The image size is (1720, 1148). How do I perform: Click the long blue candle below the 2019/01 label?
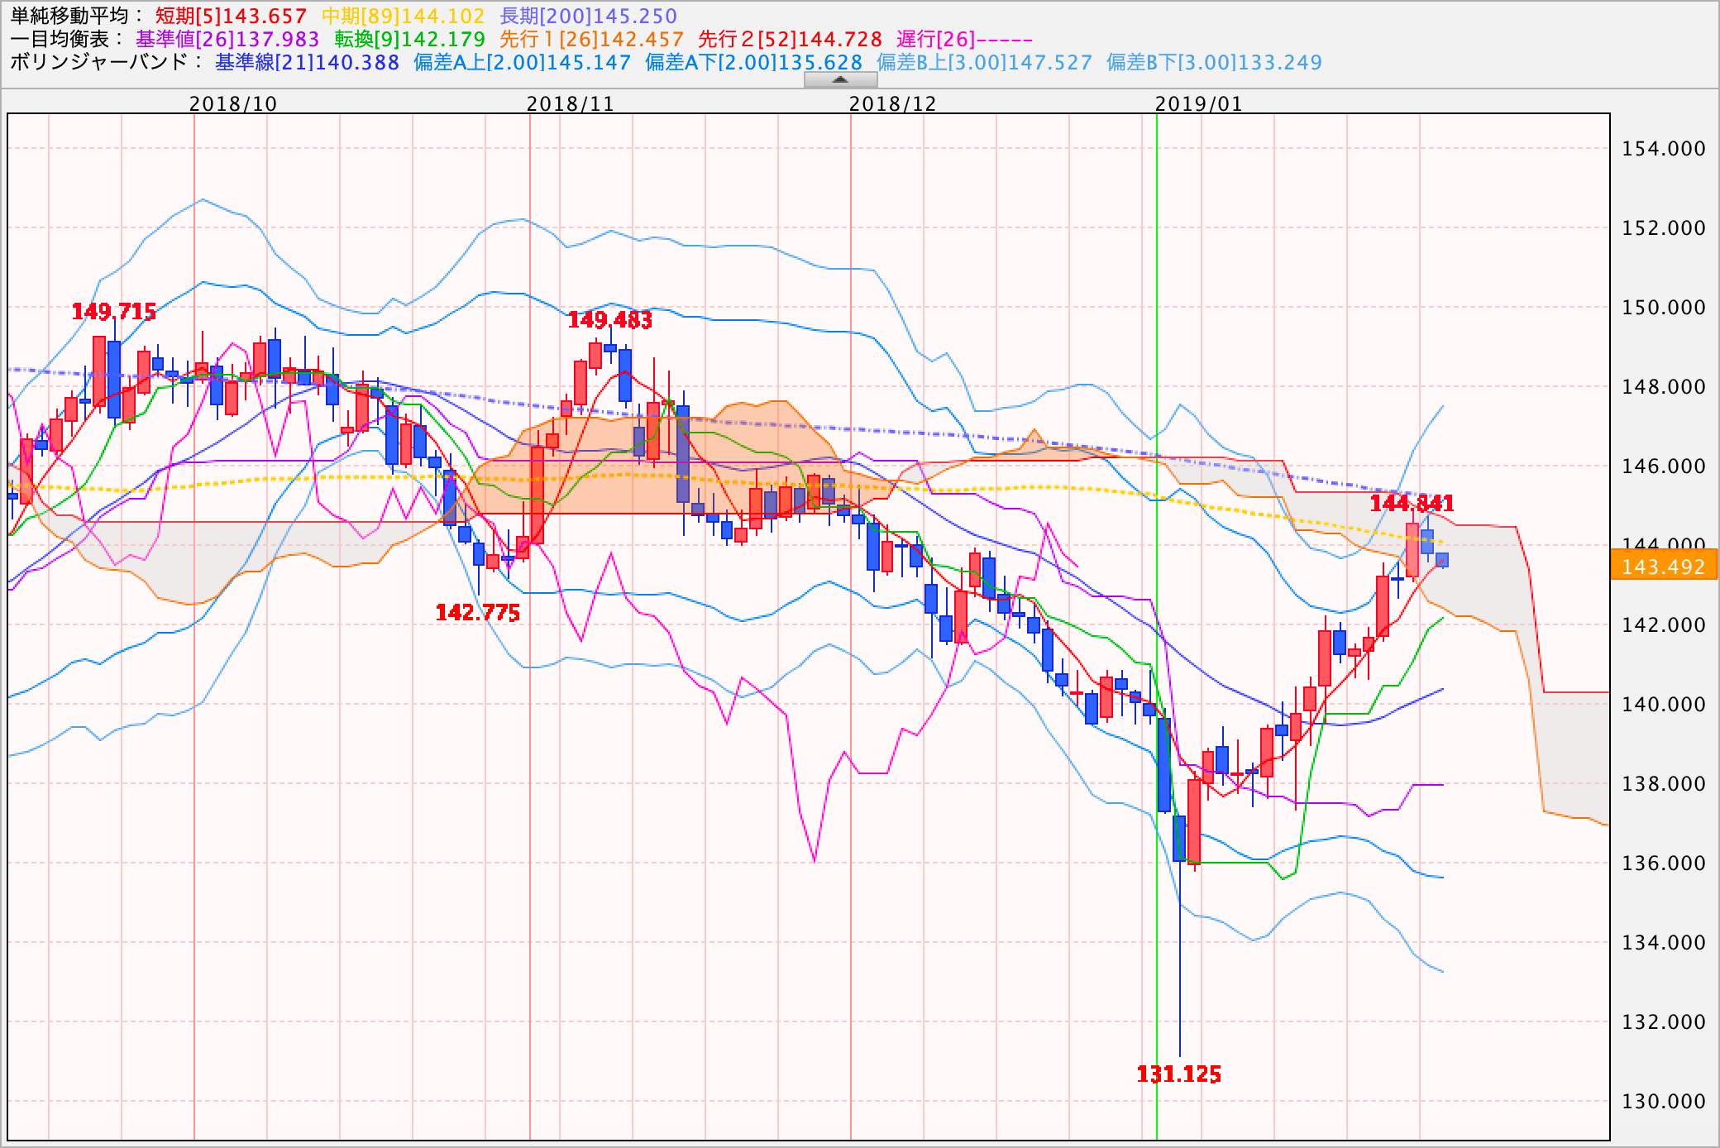[1164, 765]
